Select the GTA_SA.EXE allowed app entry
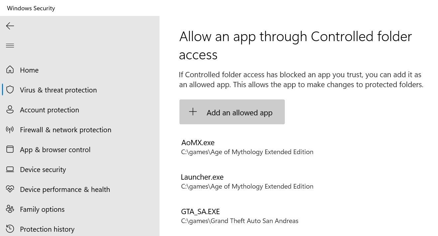 (200, 212)
